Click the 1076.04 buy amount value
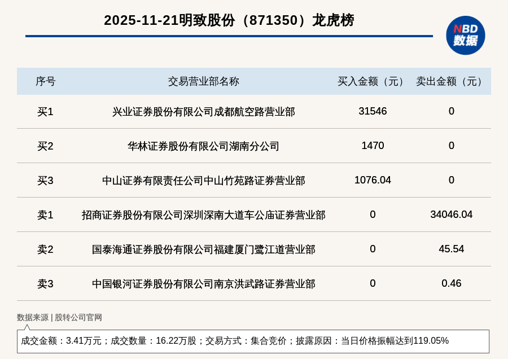Viewport: 508px width, 359px height. [373, 180]
